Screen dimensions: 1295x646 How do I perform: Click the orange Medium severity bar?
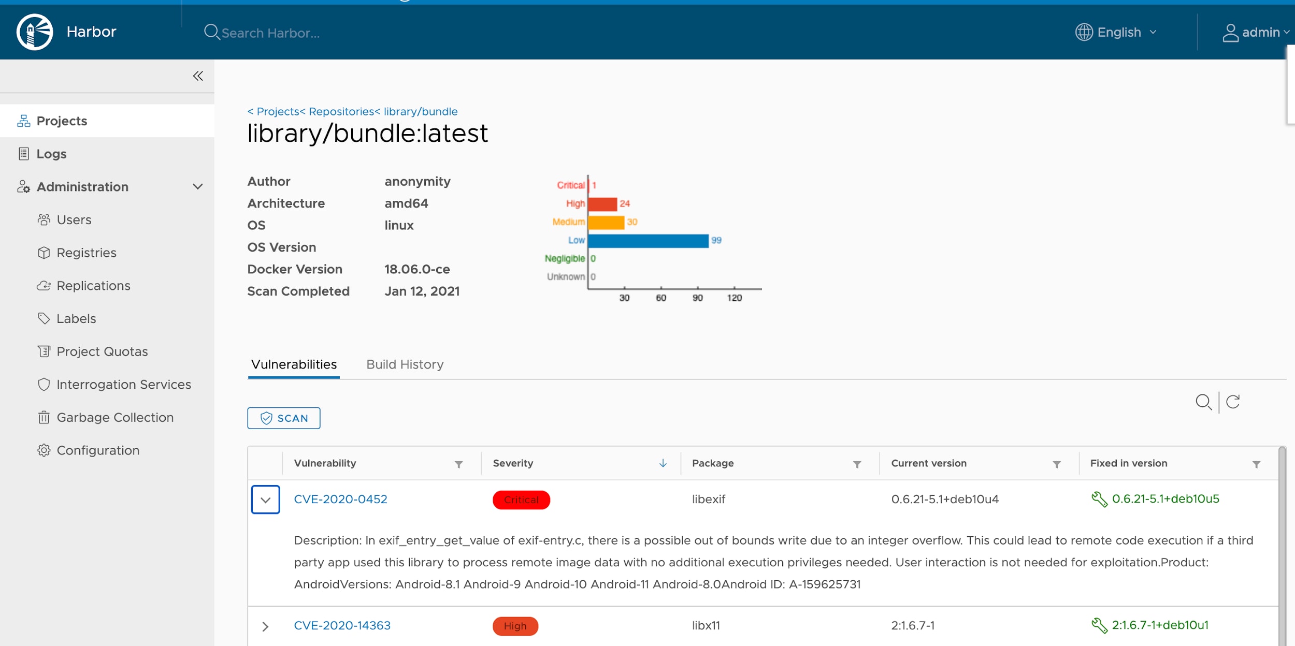pyautogui.click(x=607, y=223)
